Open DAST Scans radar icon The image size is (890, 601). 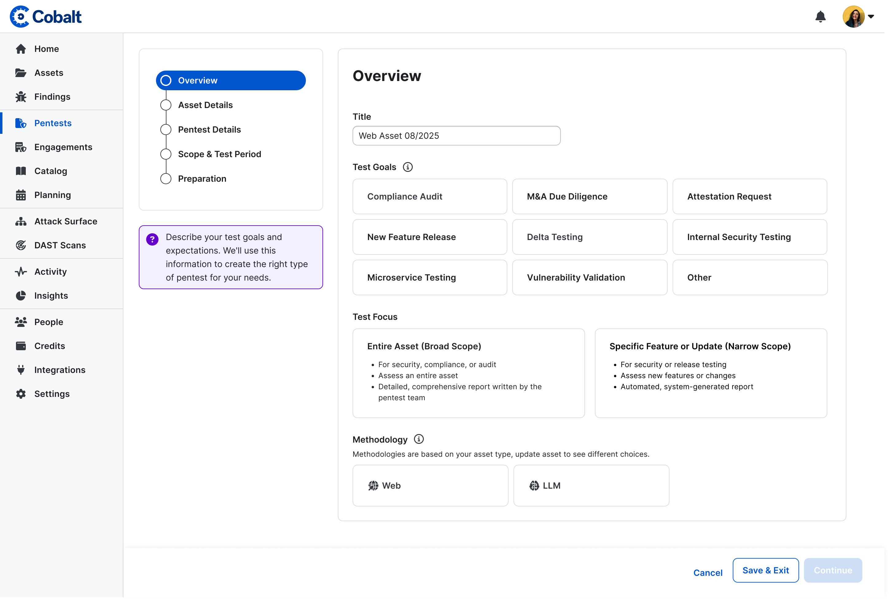tap(21, 245)
